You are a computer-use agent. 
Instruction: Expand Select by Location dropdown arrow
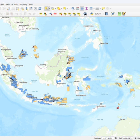click(x=68, y=9)
